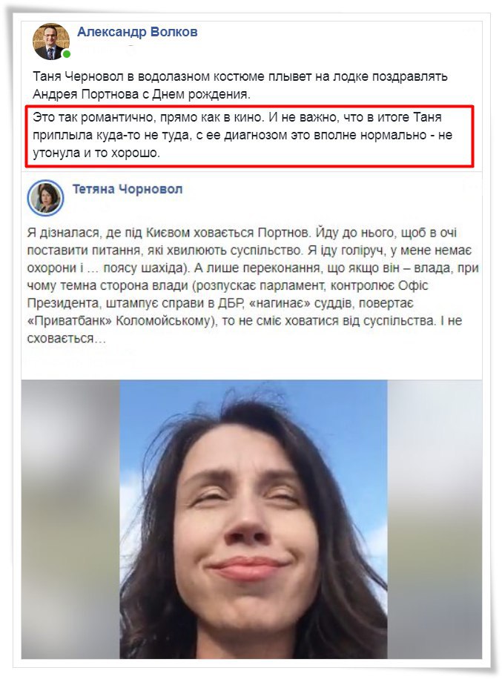This screenshot has height=679, width=502.
Task: Select the red-outlined paragraph about Таня
Action: (x=249, y=136)
